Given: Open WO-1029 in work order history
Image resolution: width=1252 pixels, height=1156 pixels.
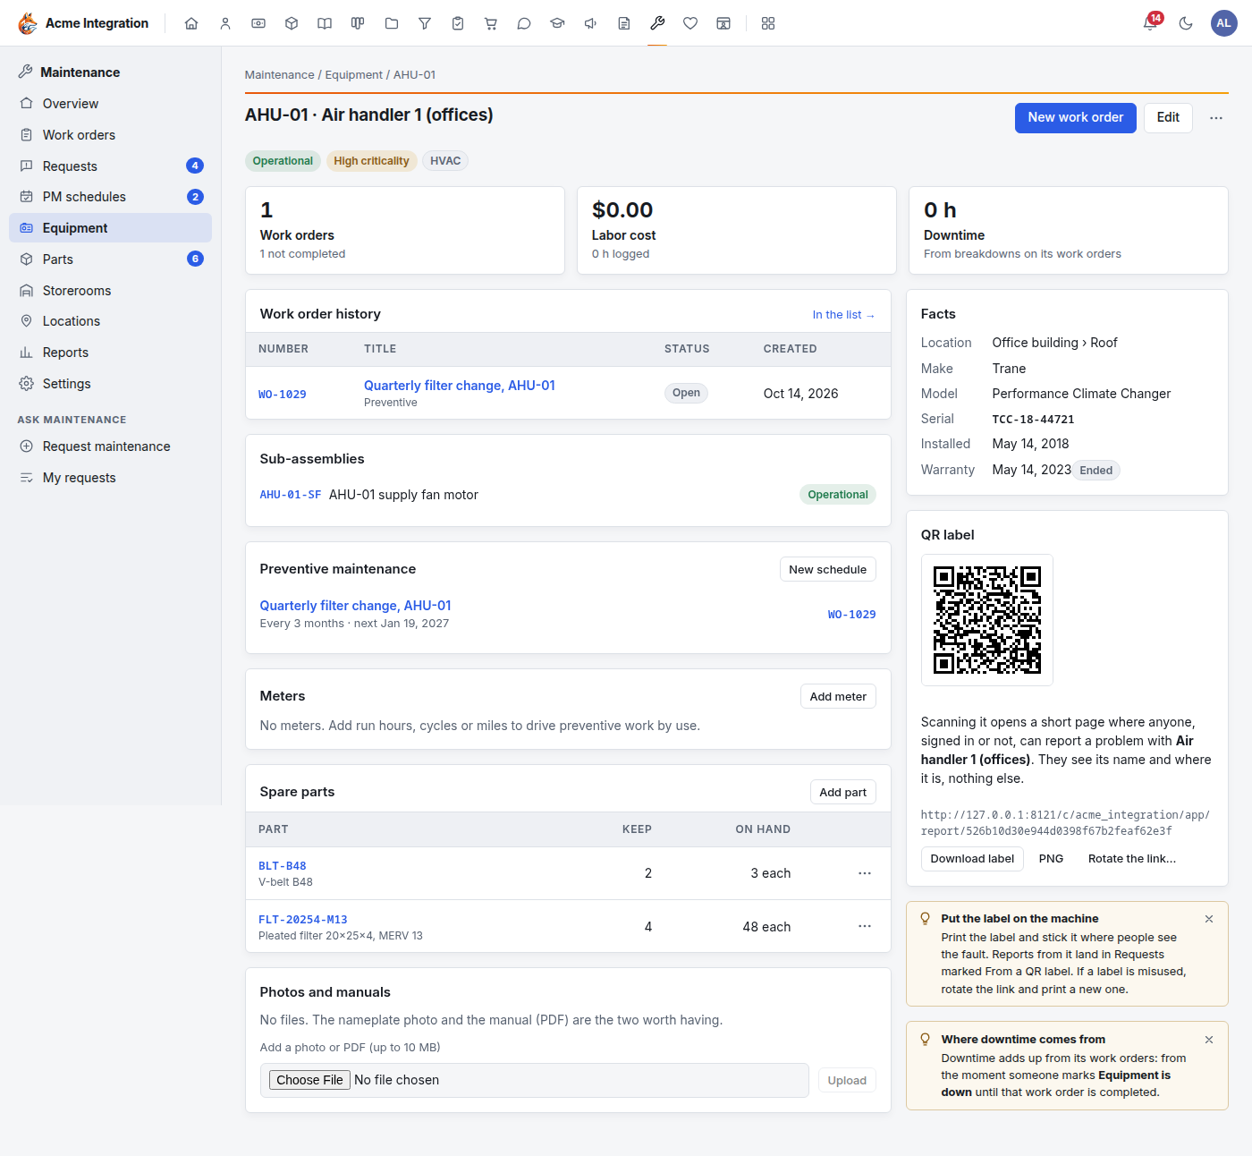Looking at the screenshot, I should (x=283, y=395).
